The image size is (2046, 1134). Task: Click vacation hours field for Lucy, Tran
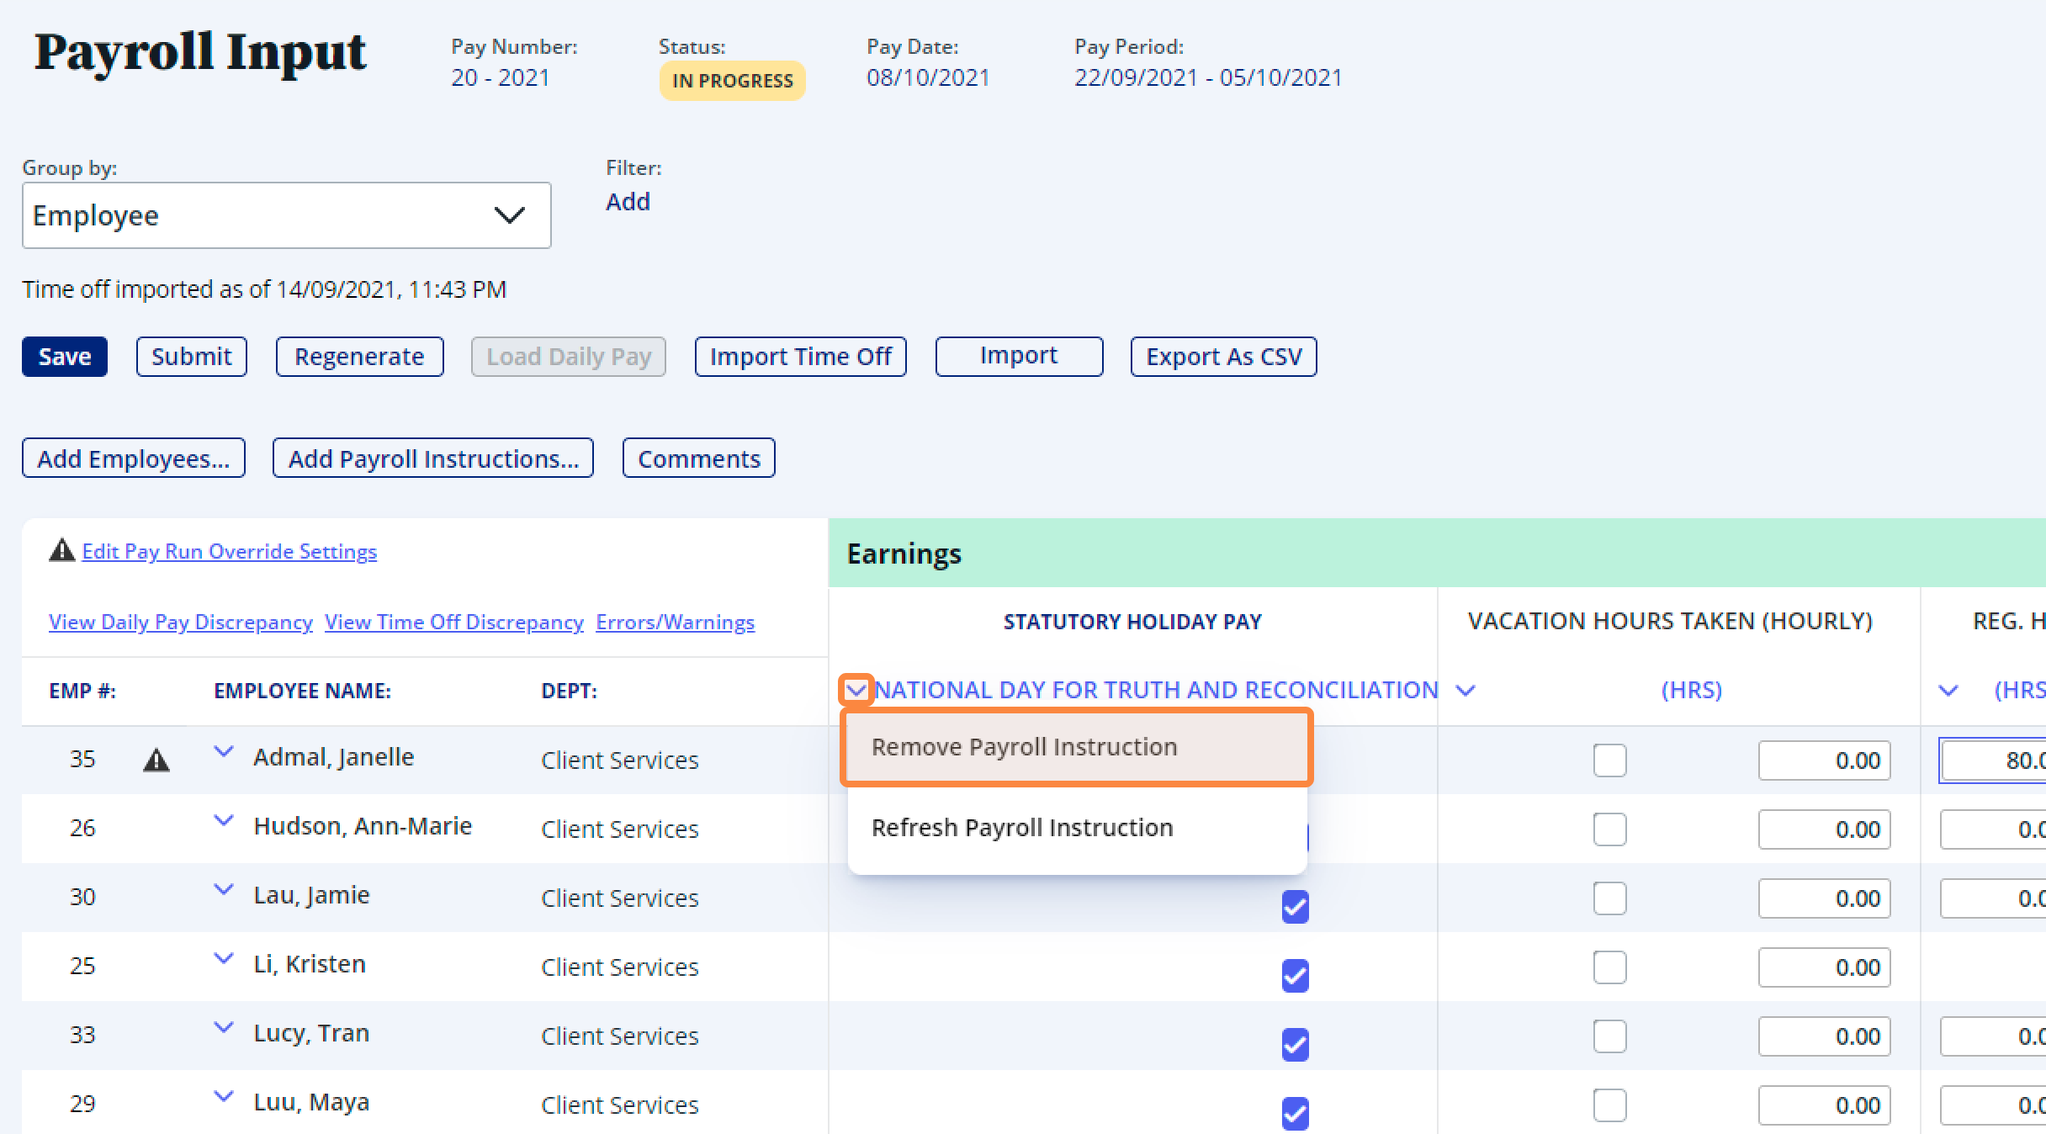pyautogui.click(x=1825, y=1036)
